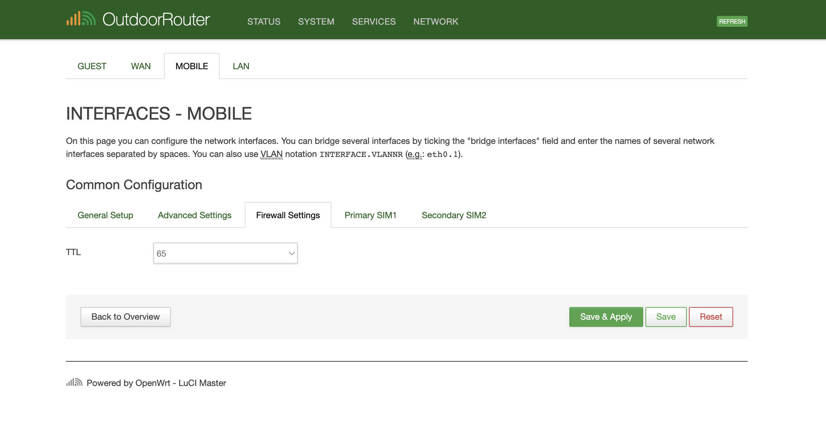Click the TTL field label
Viewport: 826px width, 440px height.
[74, 252]
